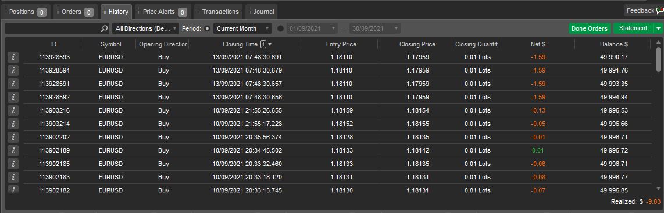Click the search magnifier icon
The height and width of the screenshot is (213, 664).
pos(104,29)
